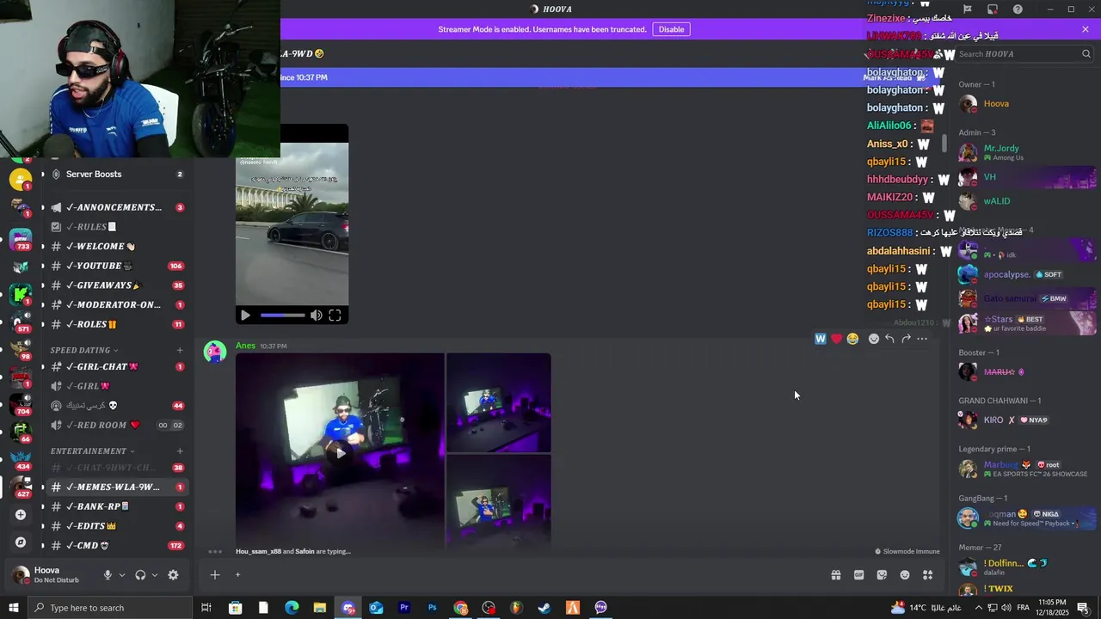
Task: Open the GIF picker
Action: point(858,575)
